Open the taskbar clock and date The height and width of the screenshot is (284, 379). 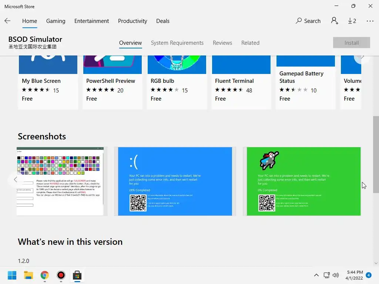[x=354, y=275]
